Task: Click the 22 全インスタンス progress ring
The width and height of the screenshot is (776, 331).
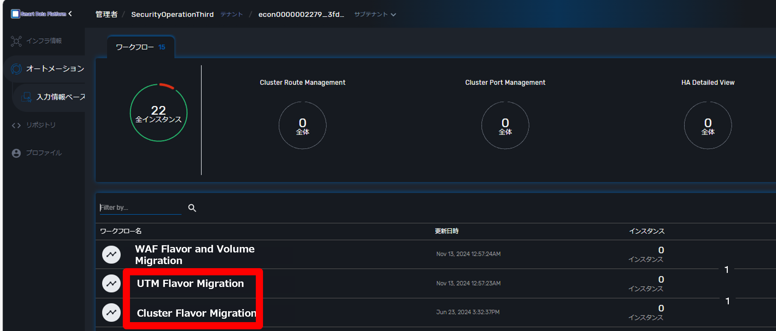Action: pyautogui.click(x=159, y=113)
